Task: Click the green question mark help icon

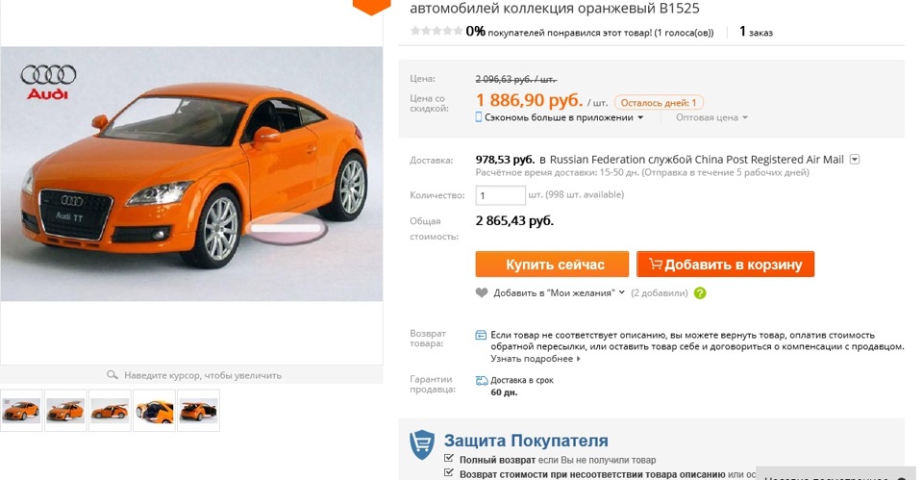Action: click(700, 292)
